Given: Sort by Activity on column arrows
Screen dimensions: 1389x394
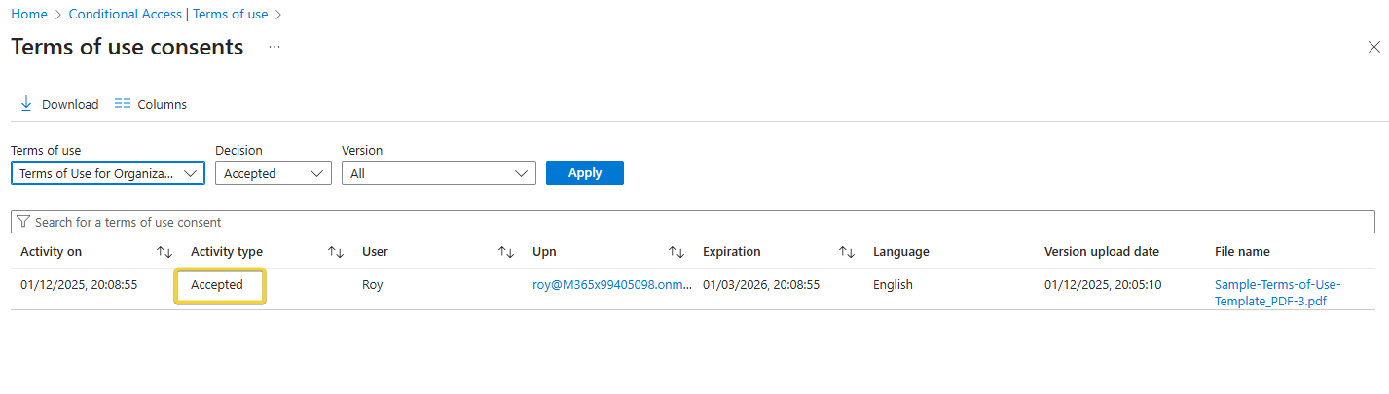Looking at the screenshot, I should coord(164,252).
